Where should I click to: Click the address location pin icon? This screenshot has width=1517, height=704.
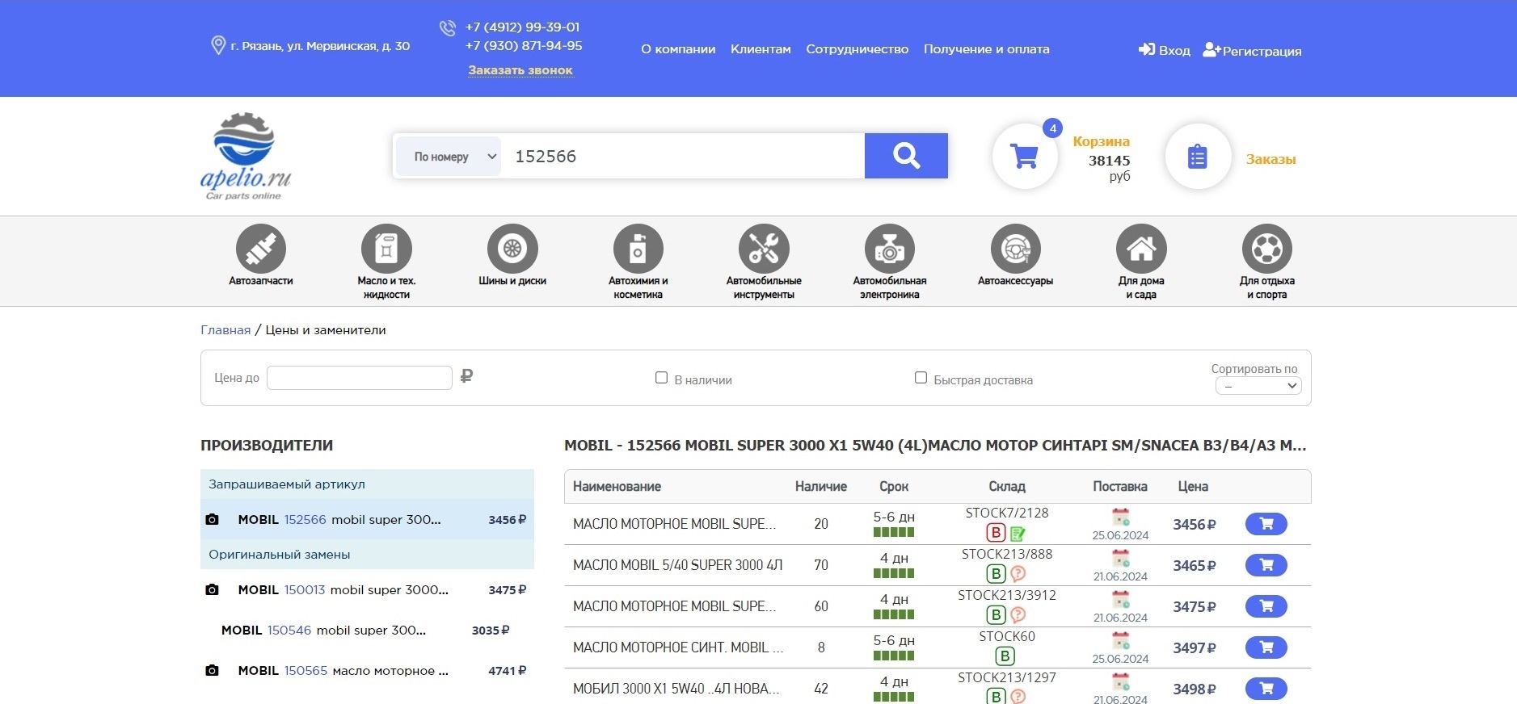tap(218, 45)
